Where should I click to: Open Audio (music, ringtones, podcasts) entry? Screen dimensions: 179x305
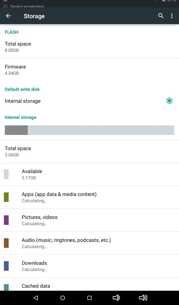pos(89,243)
